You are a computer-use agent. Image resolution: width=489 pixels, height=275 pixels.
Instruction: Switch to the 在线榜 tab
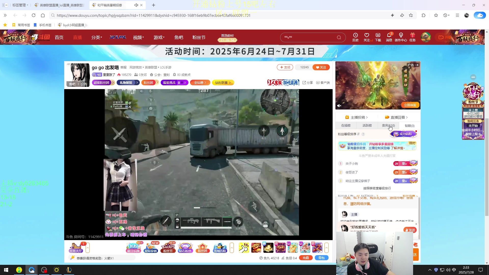coord(346,126)
